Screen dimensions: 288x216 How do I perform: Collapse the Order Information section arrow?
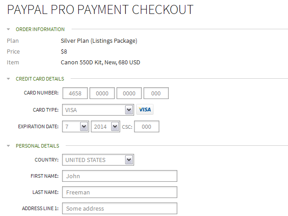[8, 29]
